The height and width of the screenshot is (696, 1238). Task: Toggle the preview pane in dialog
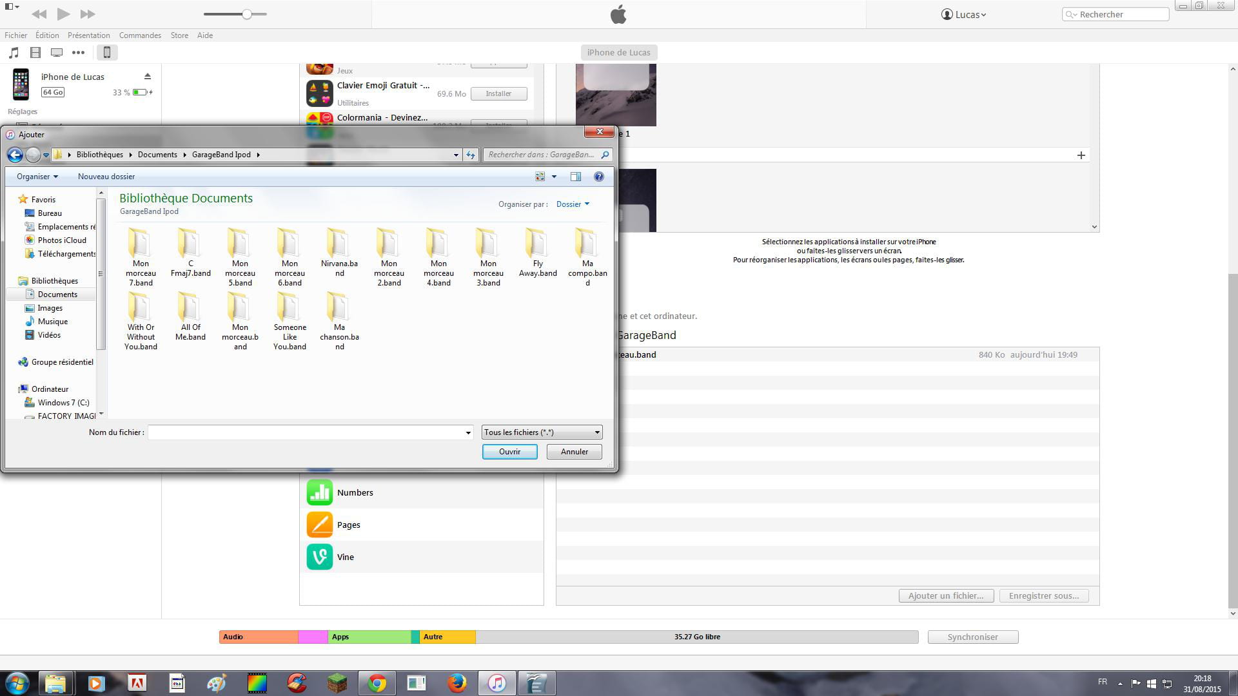click(575, 177)
